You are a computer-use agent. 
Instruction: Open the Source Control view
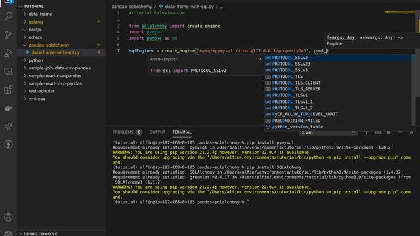coord(9,35)
